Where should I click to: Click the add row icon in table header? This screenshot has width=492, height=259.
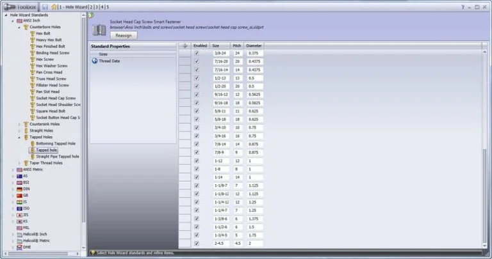tap(185, 46)
